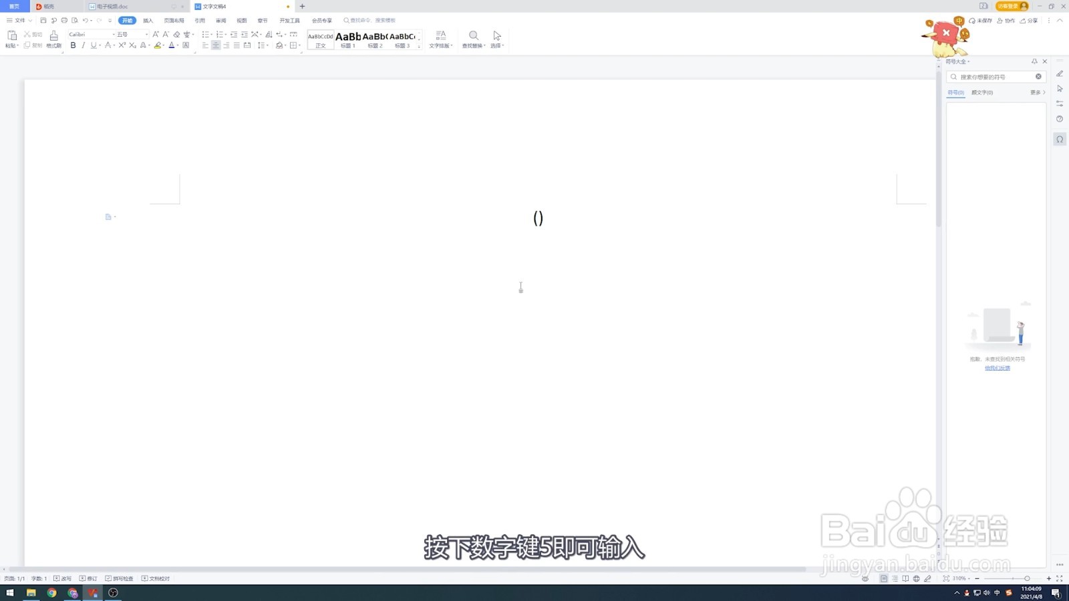The height and width of the screenshot is (601, 1069).
Task: Apply Superscript formatting
Action: click(122, 45)
